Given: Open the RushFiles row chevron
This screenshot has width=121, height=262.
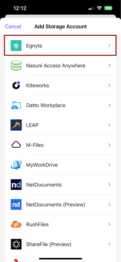Looking at the screenshot, I should coord(109,224).
